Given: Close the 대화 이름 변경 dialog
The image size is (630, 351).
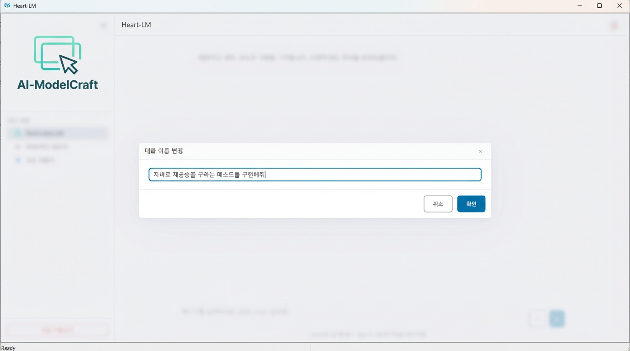Looking at the screenshot, I should 480,151.
